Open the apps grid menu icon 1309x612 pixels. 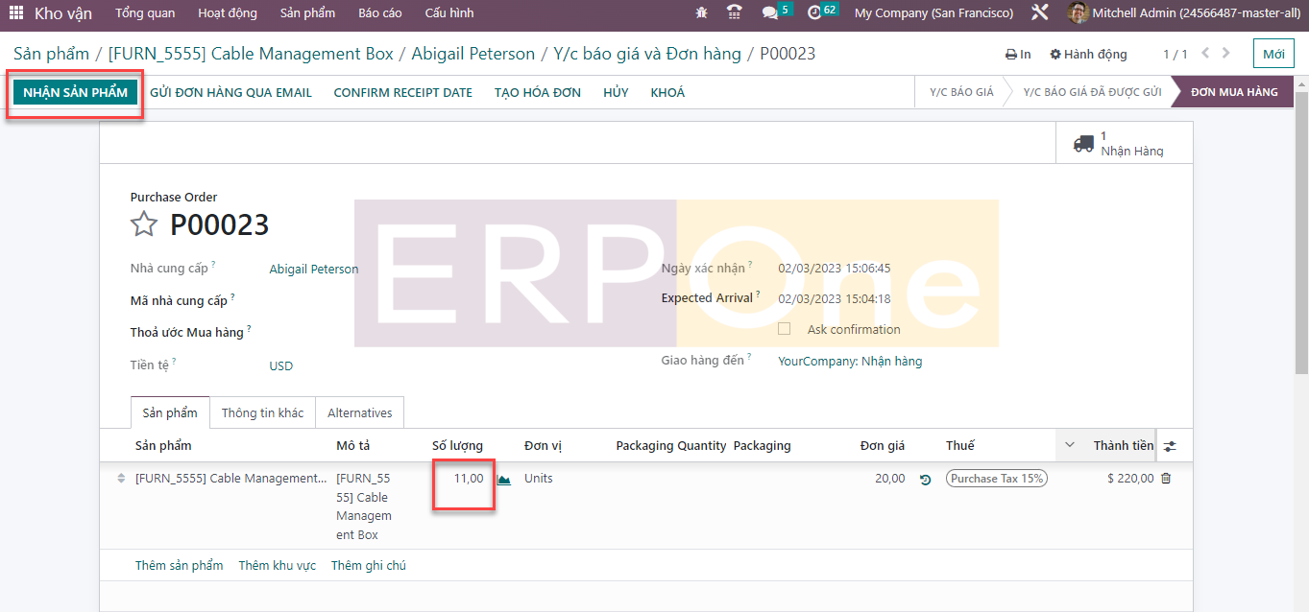tap(16, 13)
